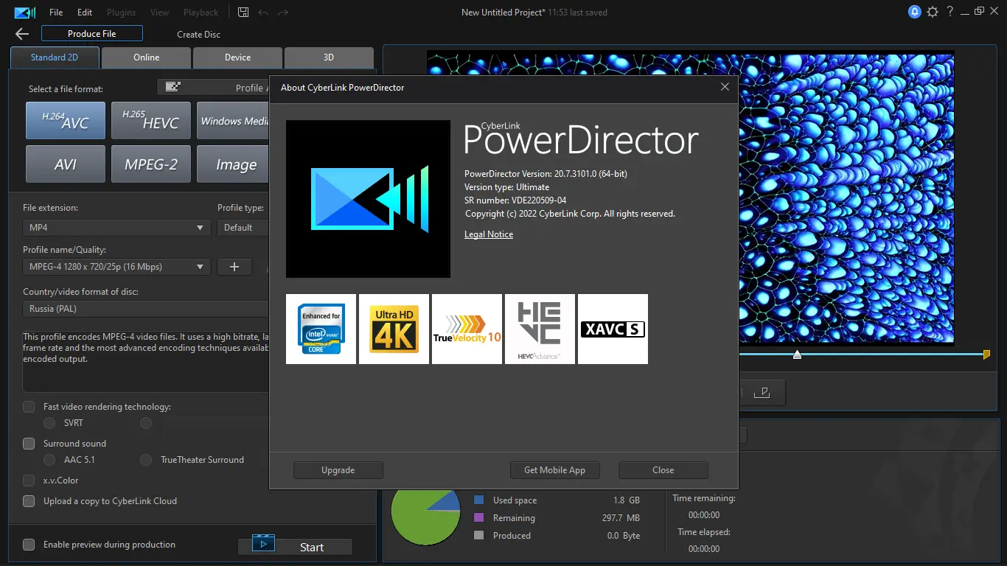Viewport: 1007px width, 566px height.
Task: Open the Edit menu
Action: (85, 13)
